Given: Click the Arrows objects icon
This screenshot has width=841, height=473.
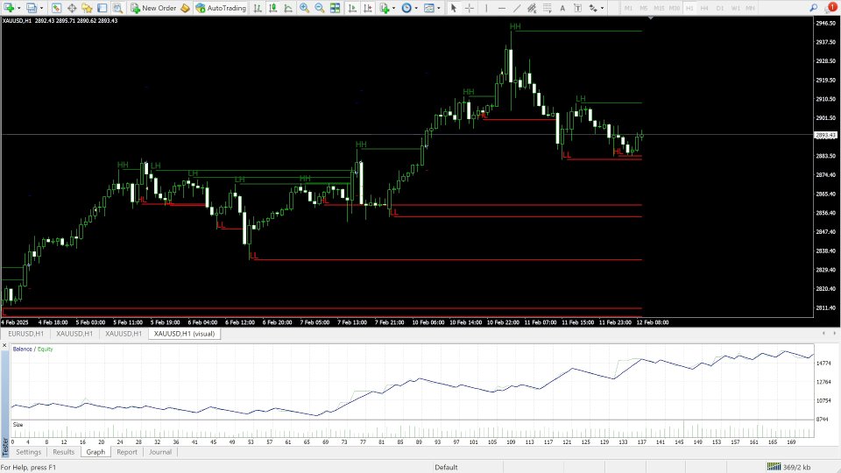Looking at the screenshot, I should pos(593,8).
